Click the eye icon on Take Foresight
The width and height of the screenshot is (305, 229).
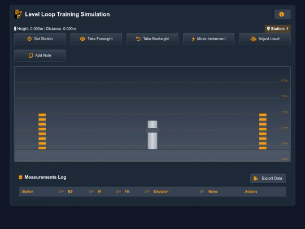point(82,39)
